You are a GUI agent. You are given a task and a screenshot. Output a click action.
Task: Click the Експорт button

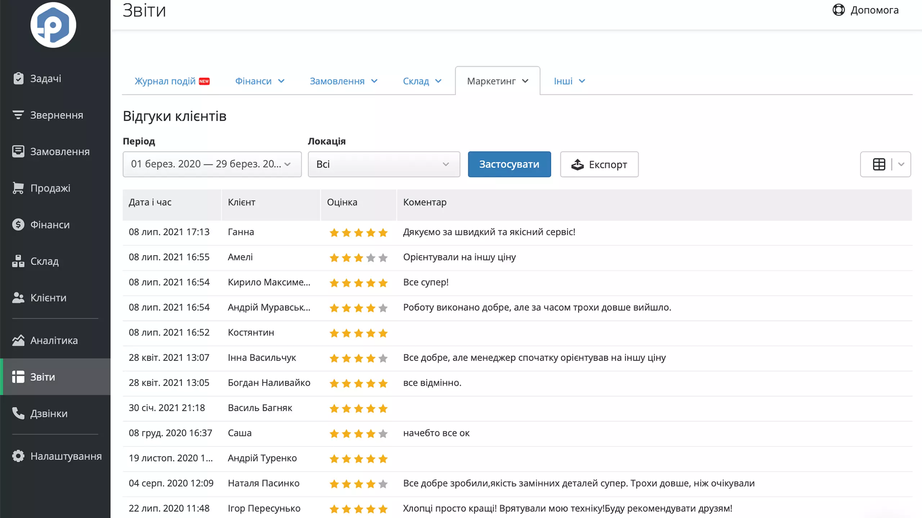tap(599, 164)
